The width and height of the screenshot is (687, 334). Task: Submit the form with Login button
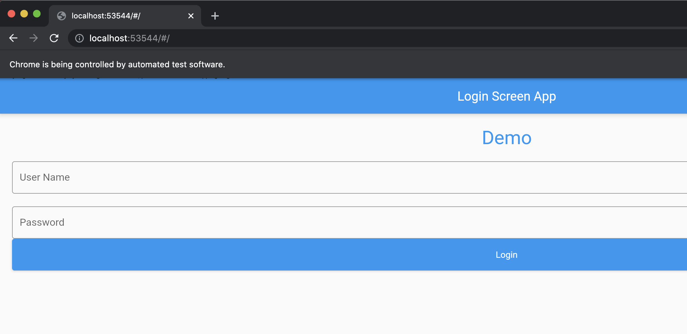[x=350, y=255]
